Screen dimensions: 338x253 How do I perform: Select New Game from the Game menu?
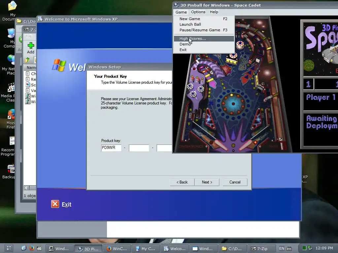(204, 19)
